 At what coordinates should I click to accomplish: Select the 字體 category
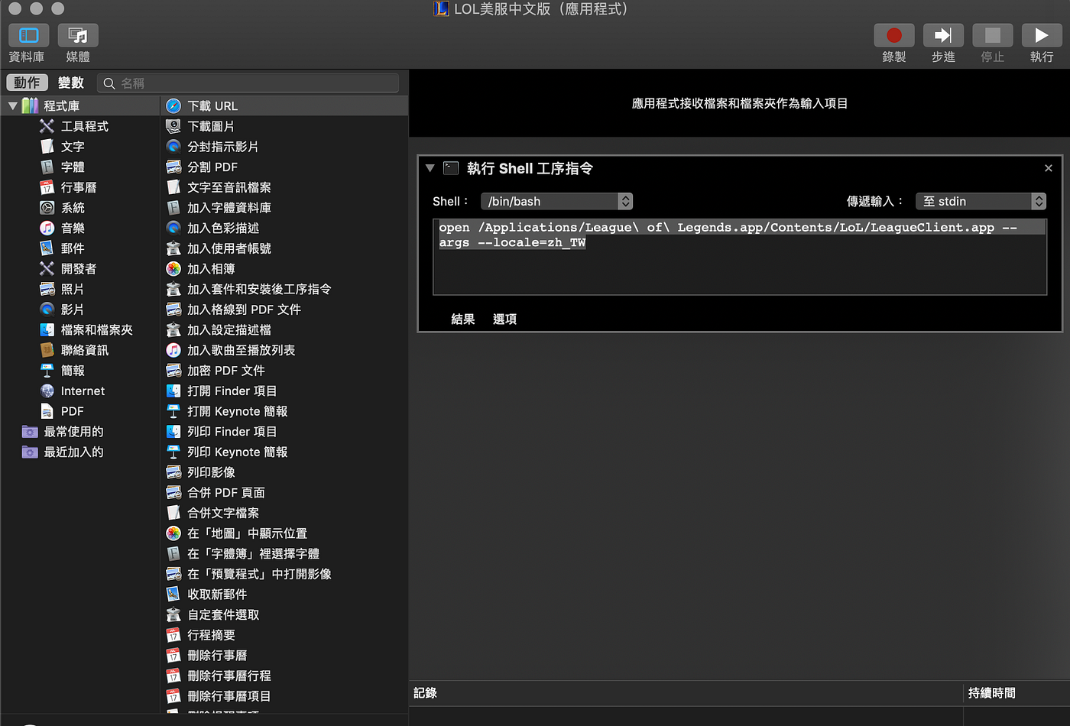click(x=73, y=167)
